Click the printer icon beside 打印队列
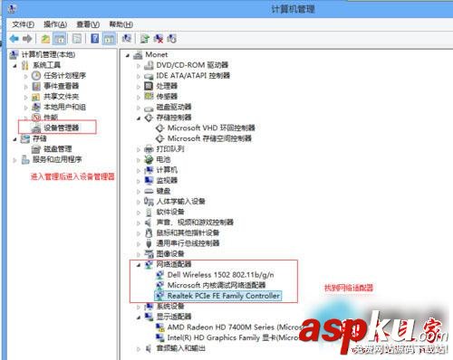Image resolution: width=453 pixels, height=360 pixels. pos(149,149)
